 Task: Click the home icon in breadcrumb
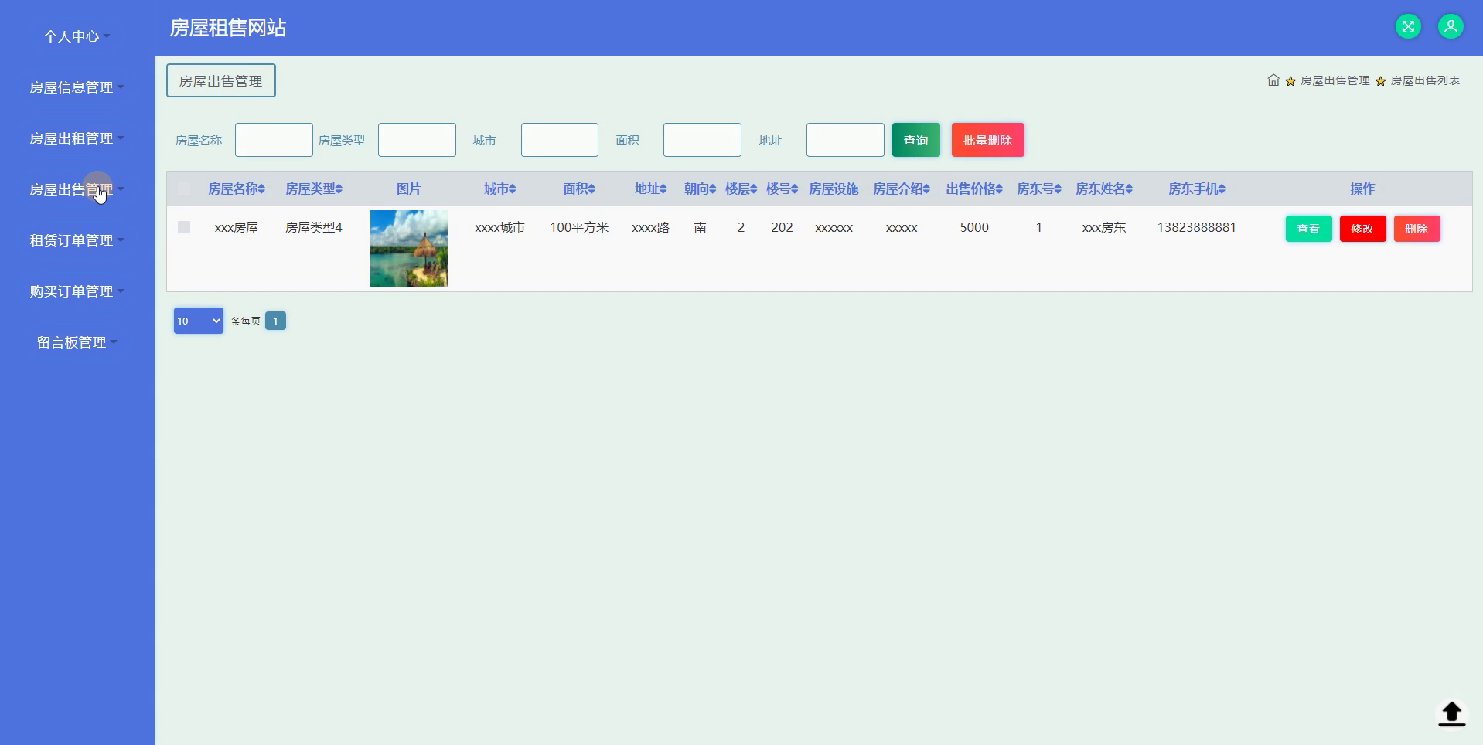[x=1273, y=80]
